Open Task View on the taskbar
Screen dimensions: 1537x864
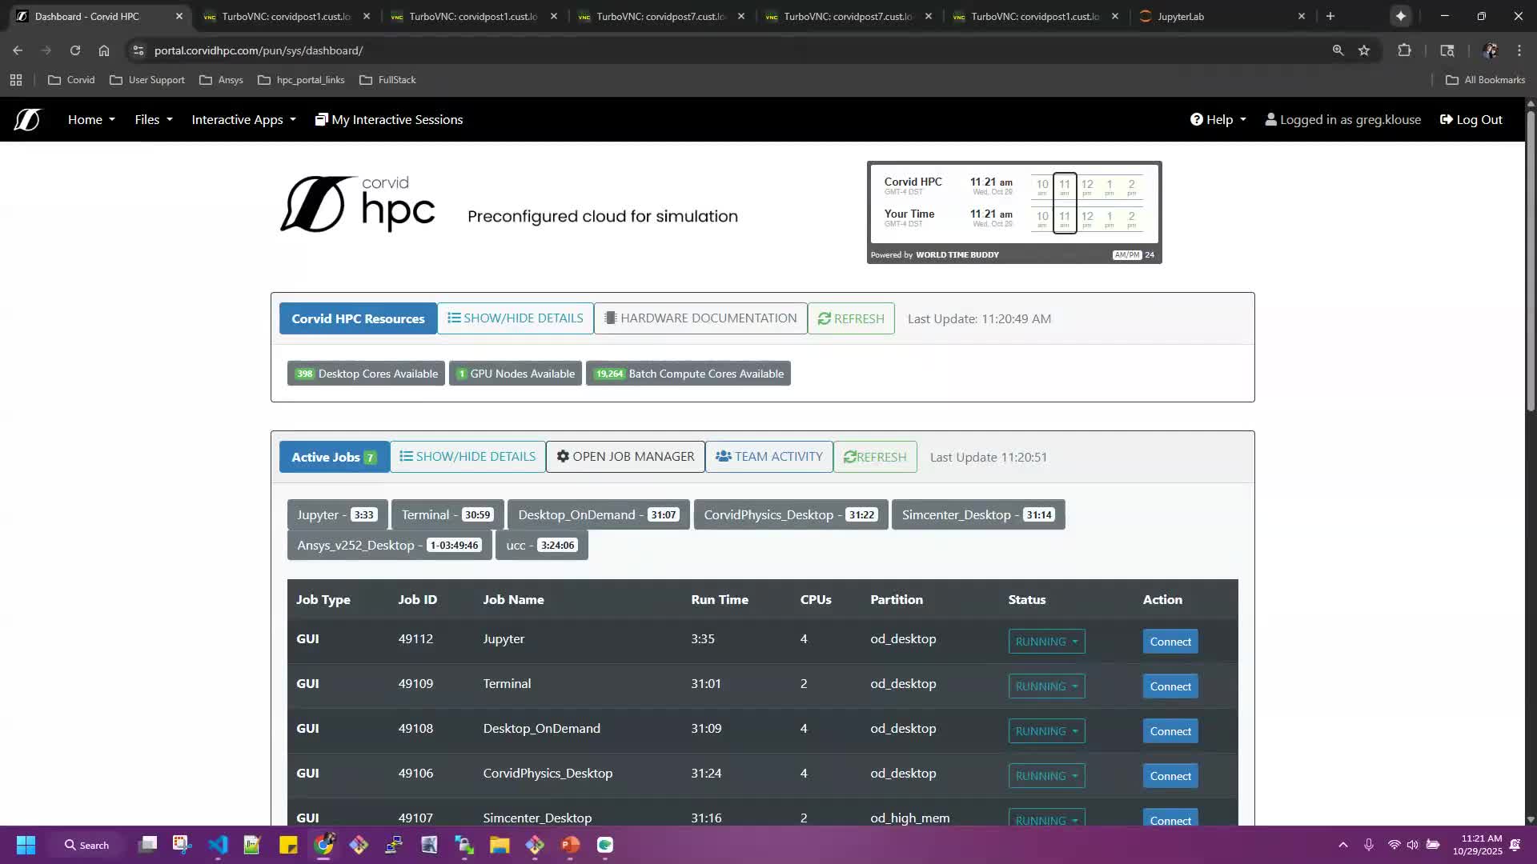pos(147,845)
